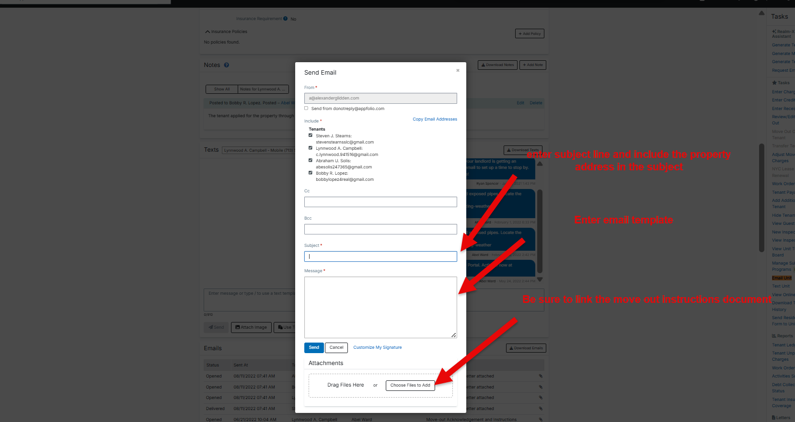
Task: Click Email Unit in Tasks sidebar
Action: click(782, 278)
